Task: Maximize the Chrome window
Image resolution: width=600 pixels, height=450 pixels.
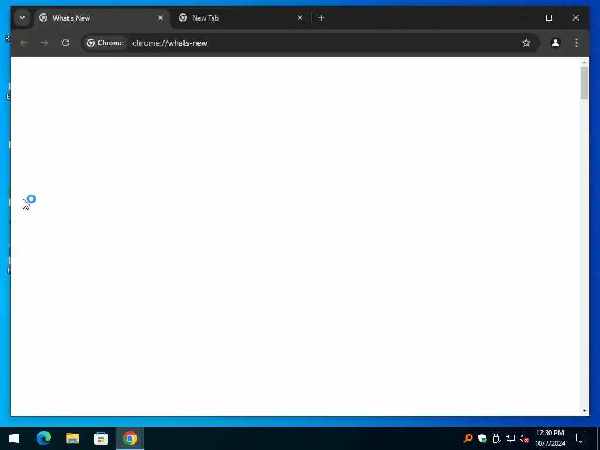Action: pyautogui.click(x=548, y=18)
